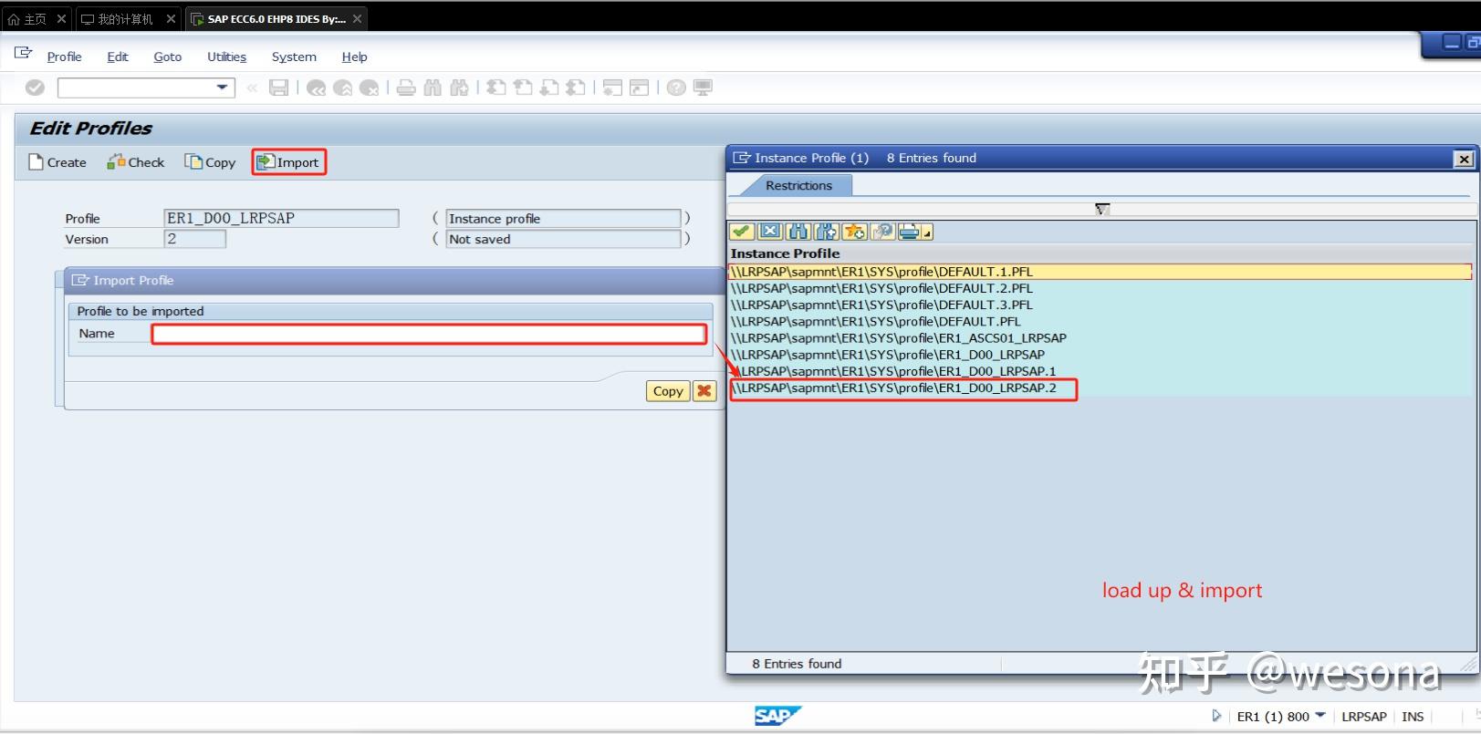Viewport: 1481px width, 734px height.
Task: Open the command field history dropdown
Action: (x=222, y=88)
